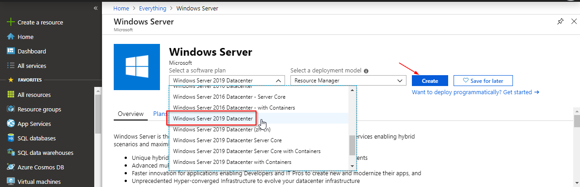580x187 pixels.
Task: Open the Resource Manager deployment model dropdown
Action: coord(348,81)
